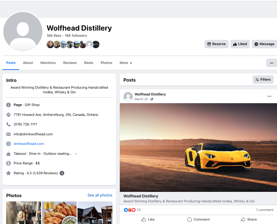Viewport: 277px width, 224px height.
Task: Like the Wolfhead Distillery post
Action: tap(148, 219)
